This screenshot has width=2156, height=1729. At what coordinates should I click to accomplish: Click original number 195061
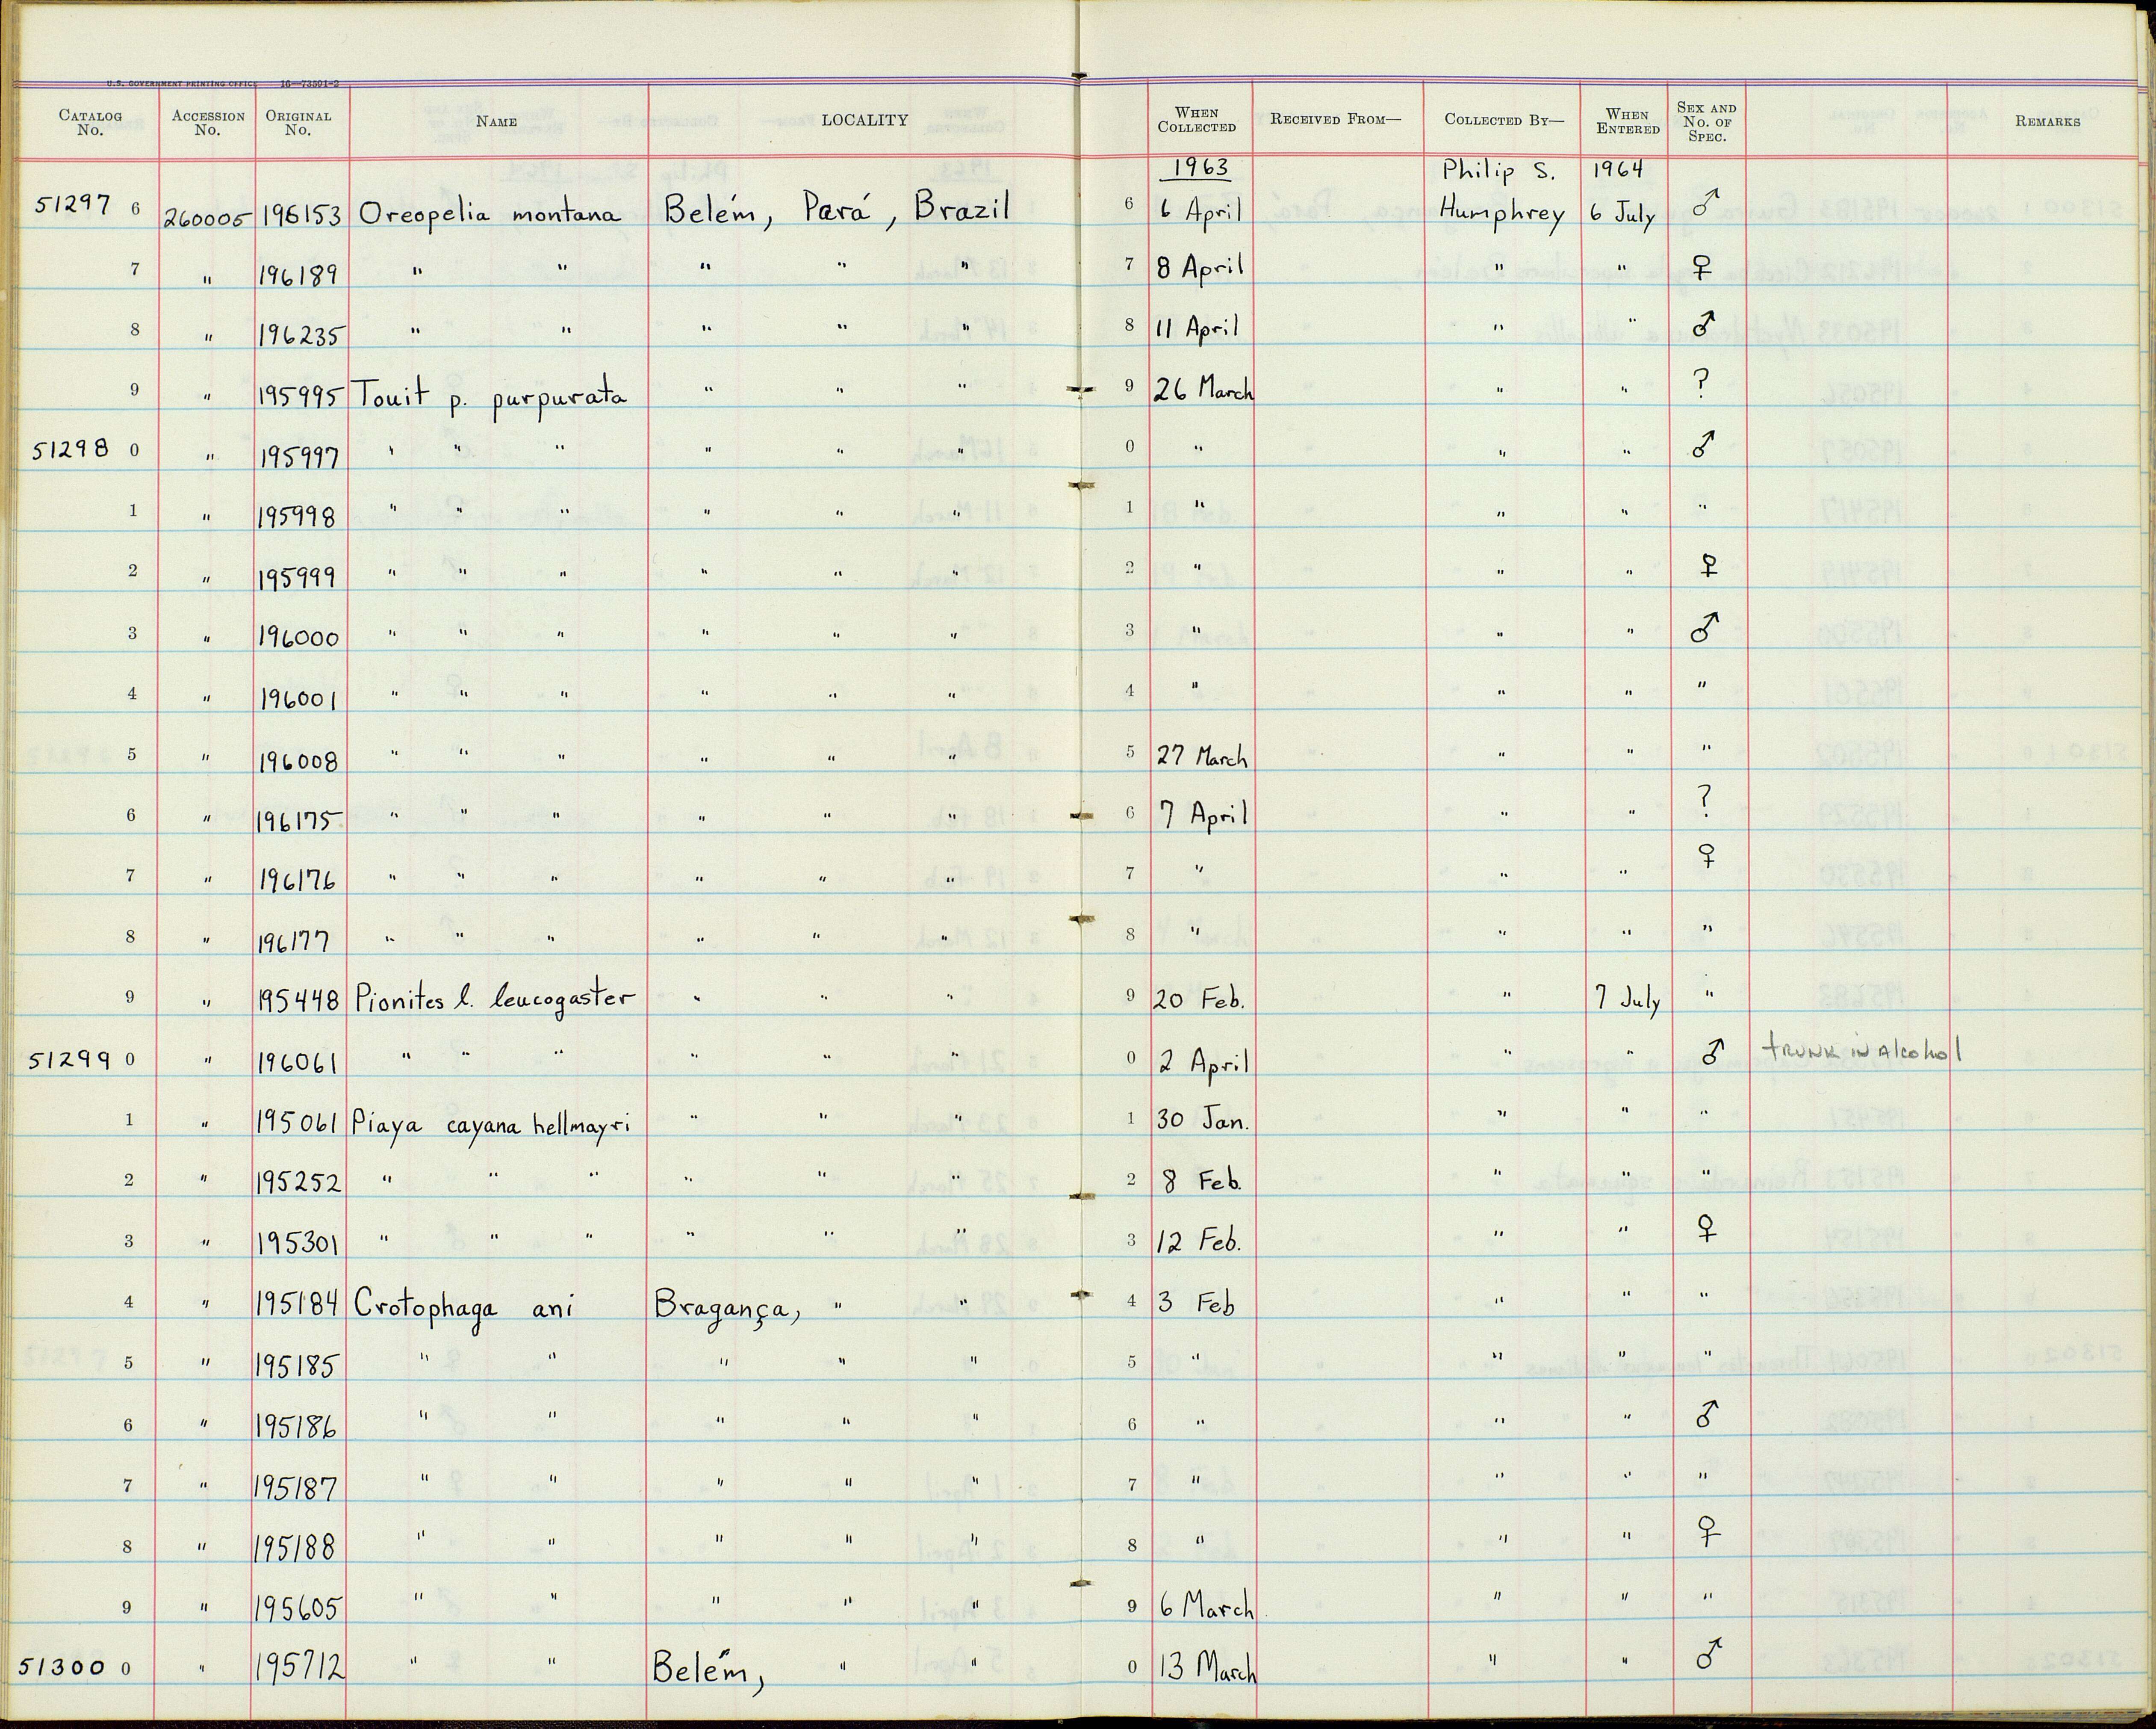299,1123
